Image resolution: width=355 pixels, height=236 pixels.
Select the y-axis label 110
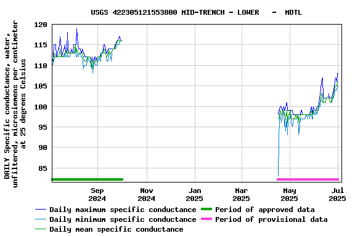[x=41, y=66]
